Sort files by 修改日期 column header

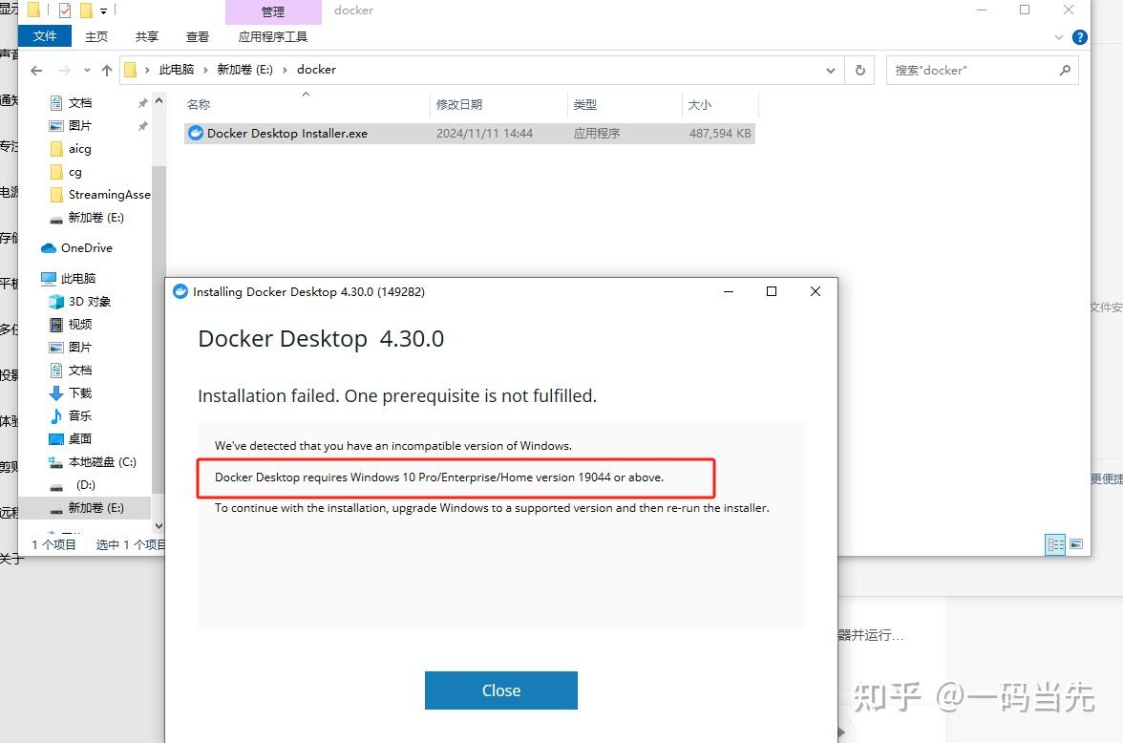(x=459, y=105)
